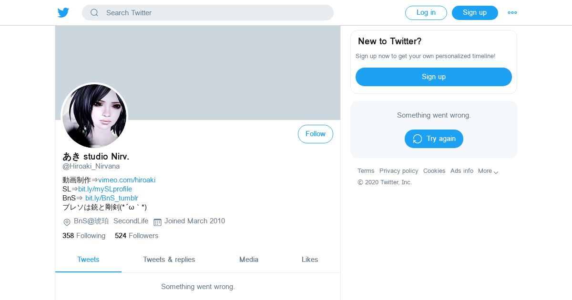View the 524 Followers list
Image resolution: width=572 pixels, height=300 pixels.
(136, 236)
